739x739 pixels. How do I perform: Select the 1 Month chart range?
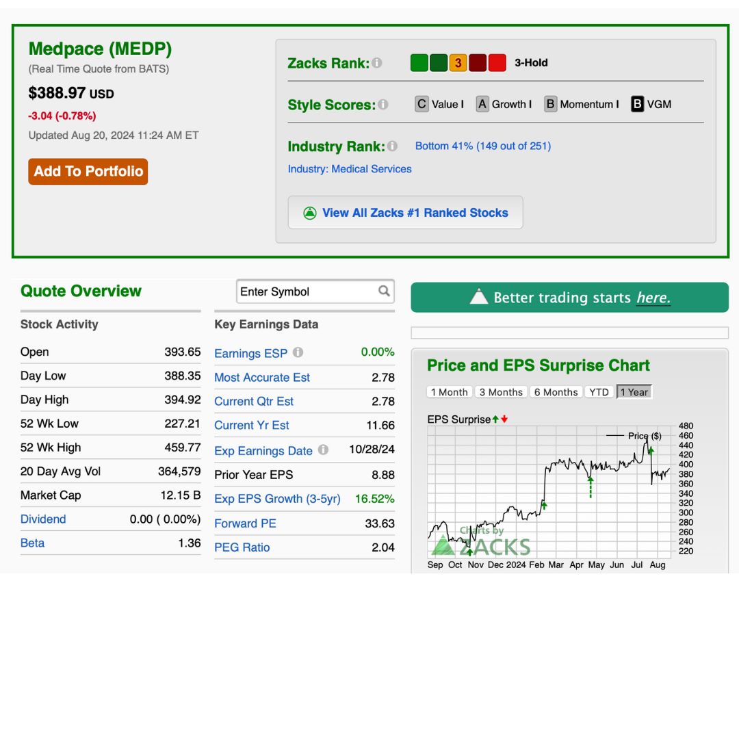coord(449,392)
